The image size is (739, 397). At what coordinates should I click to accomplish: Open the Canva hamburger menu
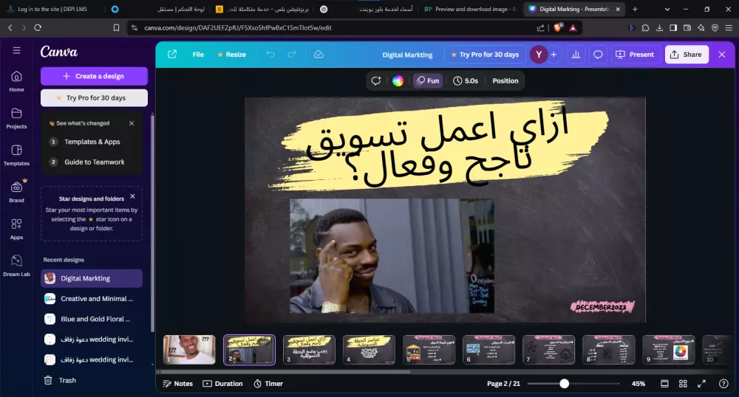16,50
